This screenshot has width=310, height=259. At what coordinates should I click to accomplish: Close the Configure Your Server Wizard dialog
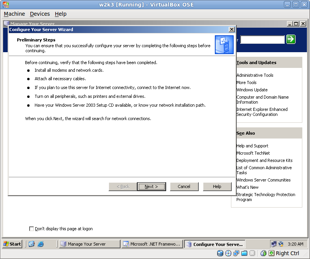pyautogui.click(x=231, y=30)
